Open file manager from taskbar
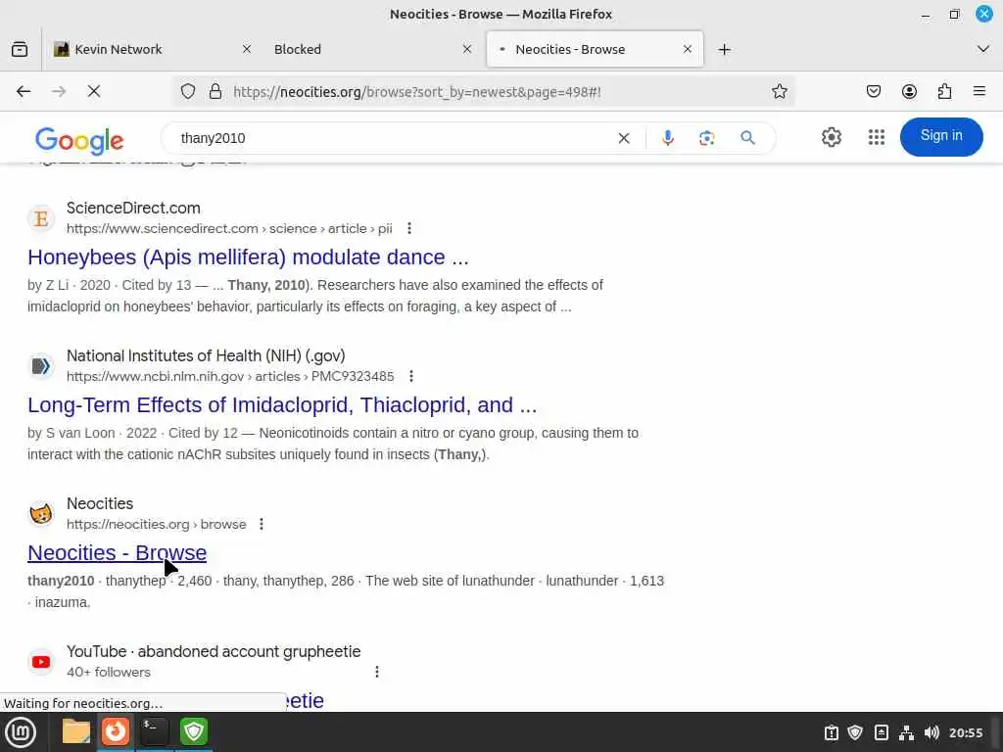Viewport: 1003px width, 752px height. coord(76,731)
